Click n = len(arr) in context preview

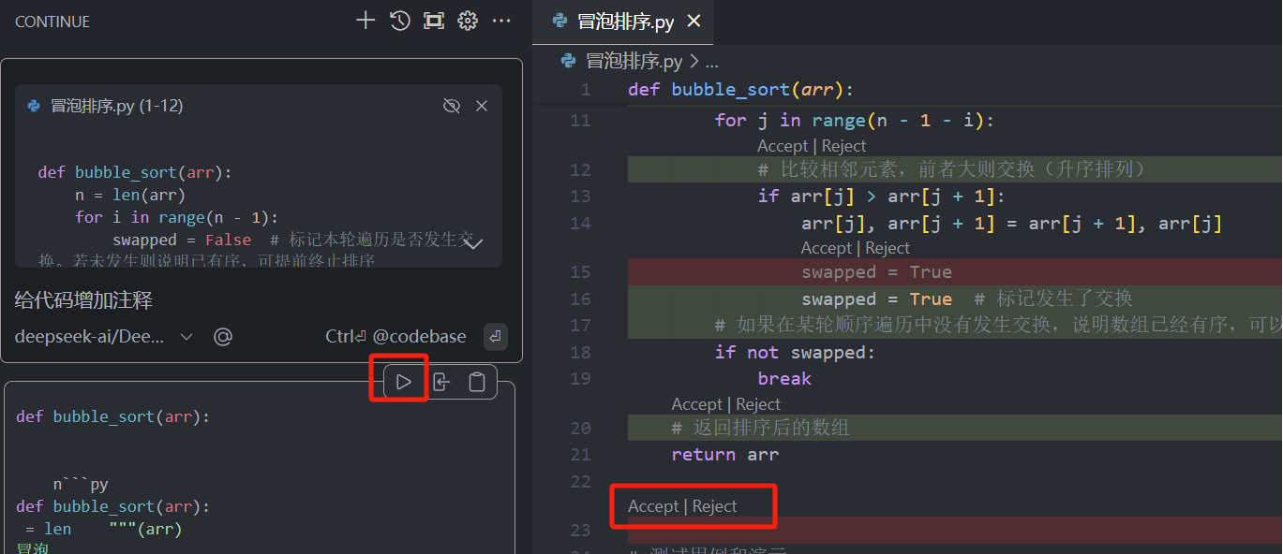[130, 196]
